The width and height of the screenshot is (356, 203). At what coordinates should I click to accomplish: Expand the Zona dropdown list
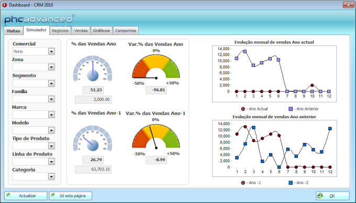(51, 67)
